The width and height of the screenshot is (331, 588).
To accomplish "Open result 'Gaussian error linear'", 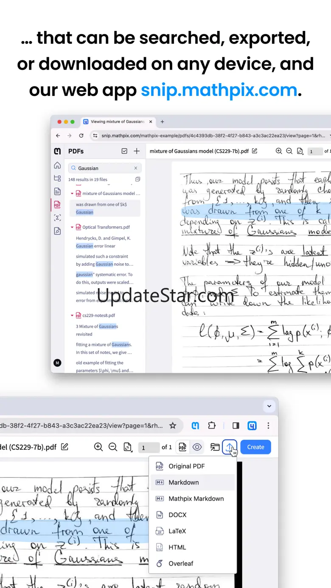I will 95,246.
